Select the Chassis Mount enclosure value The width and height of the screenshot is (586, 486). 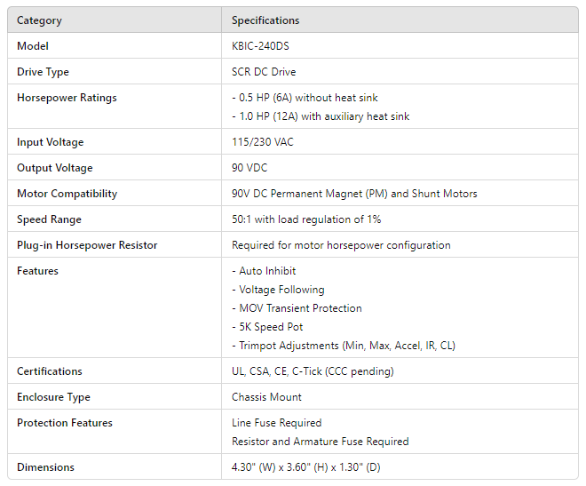click(266, 397)
